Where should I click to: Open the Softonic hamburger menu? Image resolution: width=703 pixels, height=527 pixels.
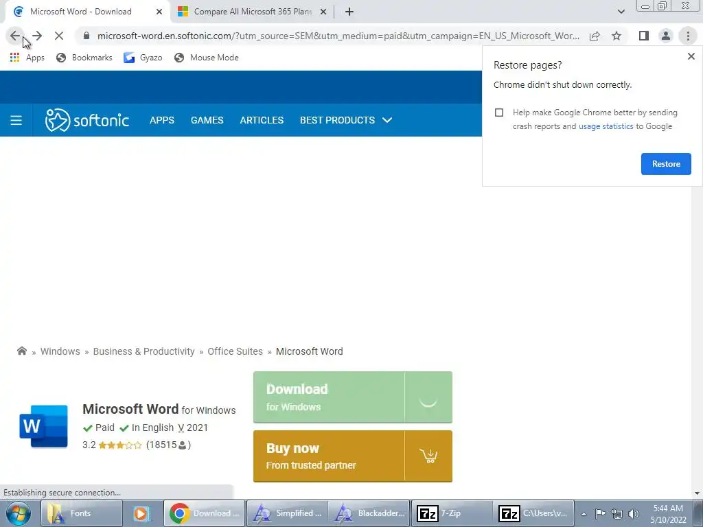[16, 120]
